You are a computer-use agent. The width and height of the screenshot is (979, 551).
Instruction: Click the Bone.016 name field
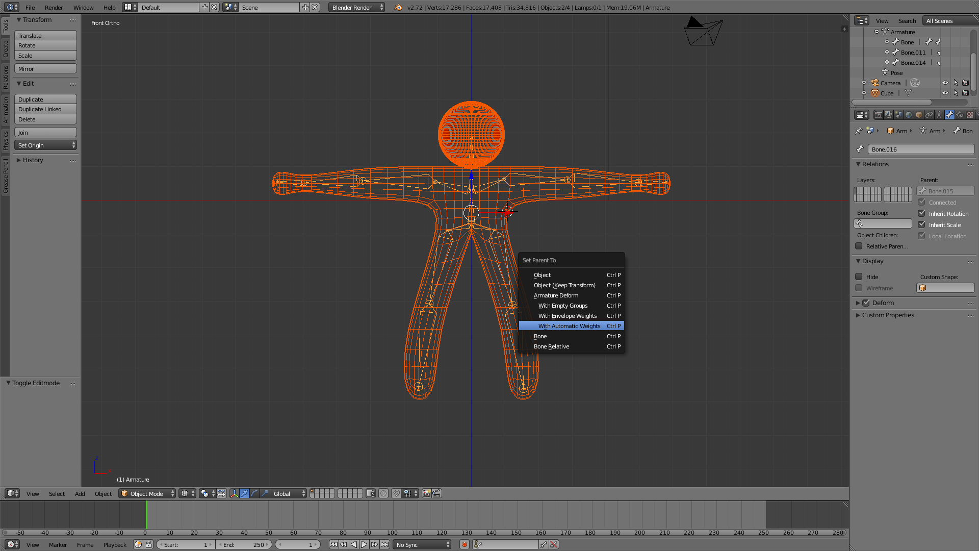[920, 149]
